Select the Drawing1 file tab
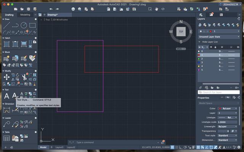The height and width of the screenshot is (152, 244). 59,15
